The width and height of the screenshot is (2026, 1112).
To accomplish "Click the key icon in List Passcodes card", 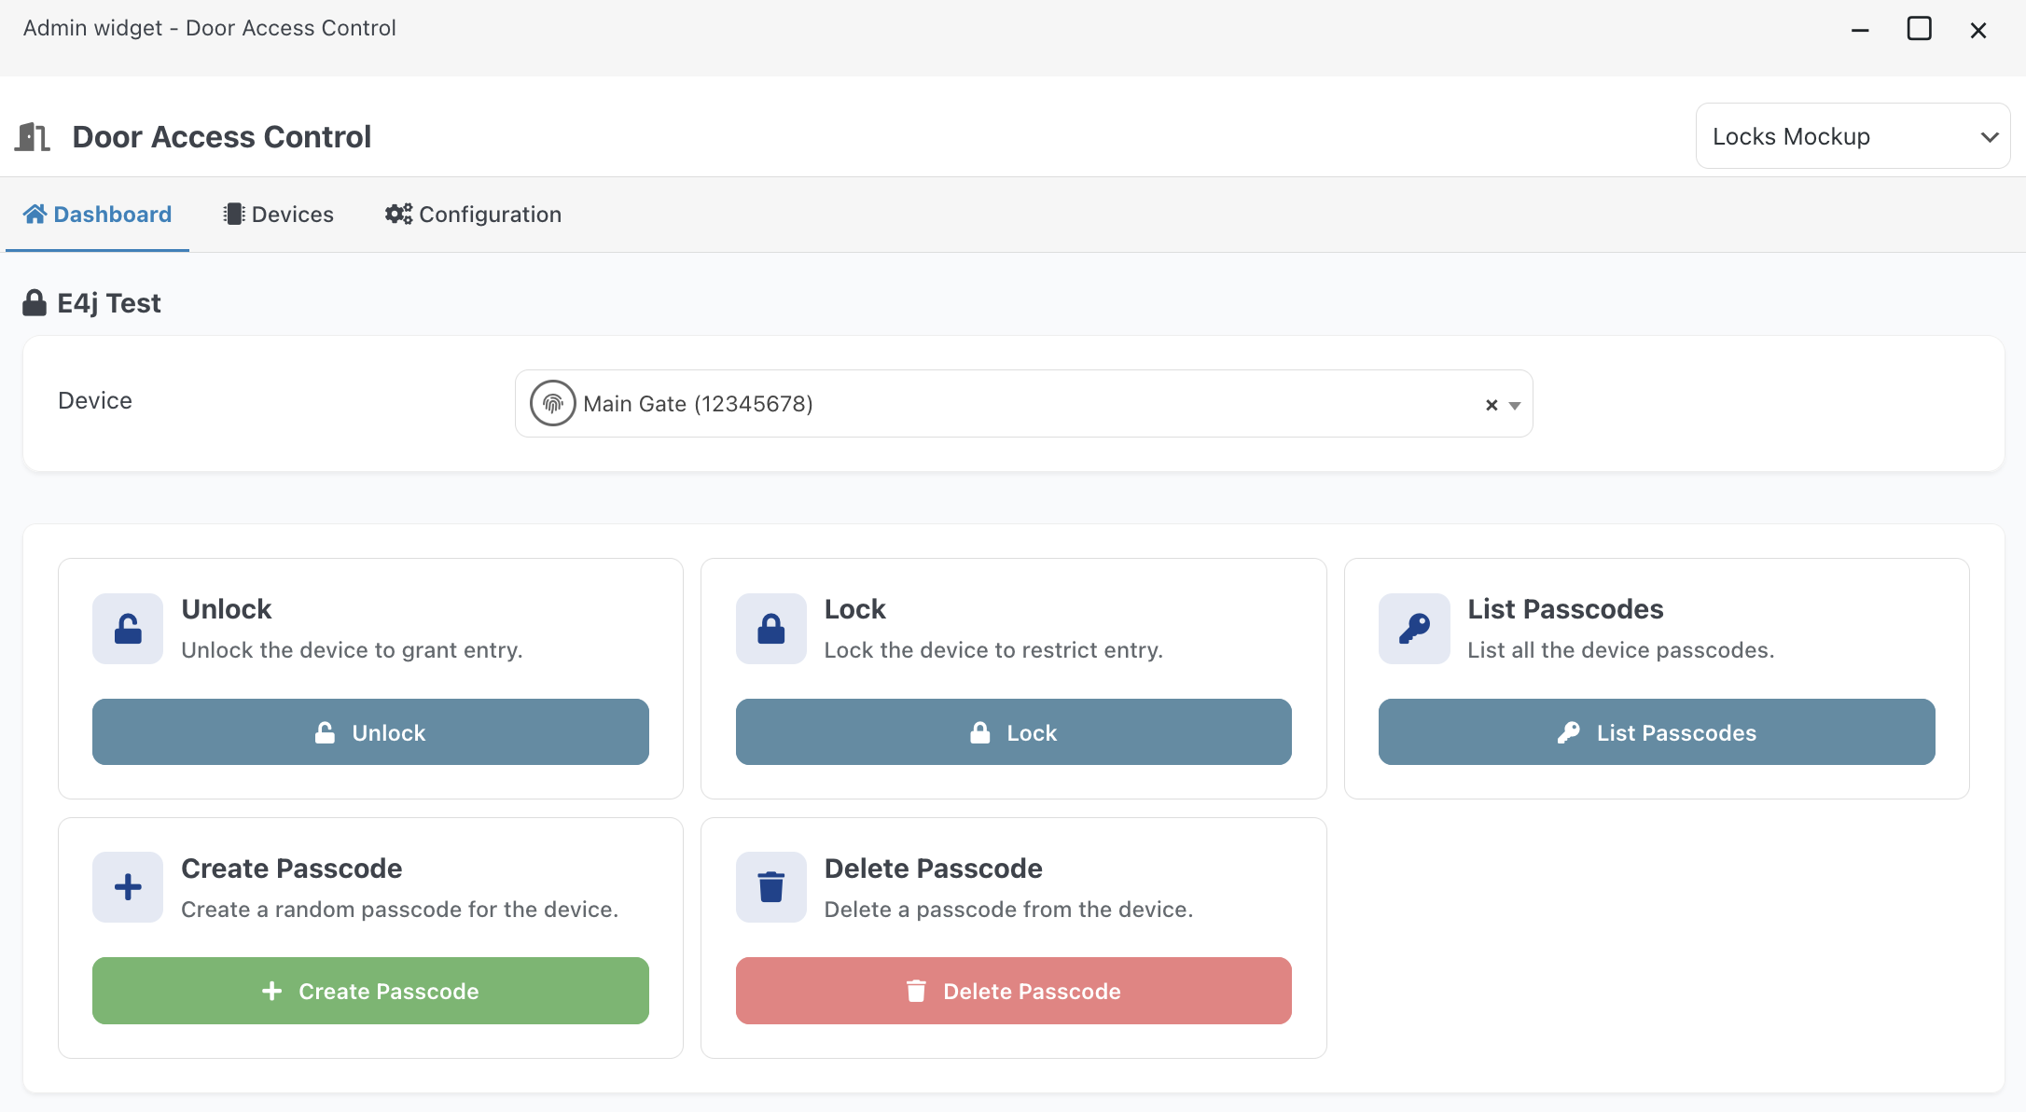I will click(x=1414, y=629).
